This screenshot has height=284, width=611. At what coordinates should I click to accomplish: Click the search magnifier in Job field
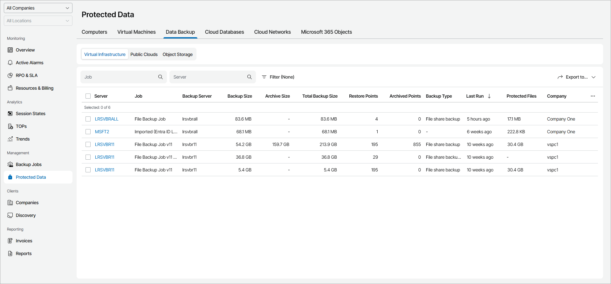click(x=161, y=77)
